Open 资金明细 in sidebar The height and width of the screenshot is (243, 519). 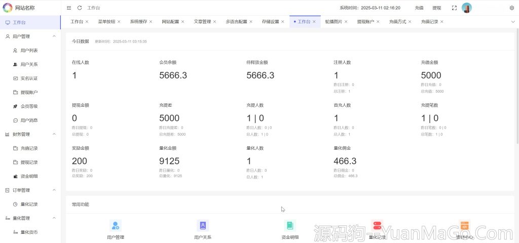point(30,176)
